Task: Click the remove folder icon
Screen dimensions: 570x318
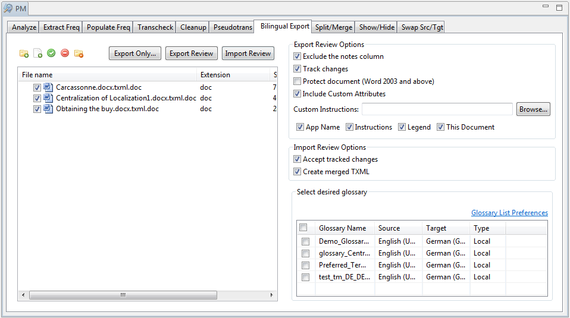Action: [79, 53]
